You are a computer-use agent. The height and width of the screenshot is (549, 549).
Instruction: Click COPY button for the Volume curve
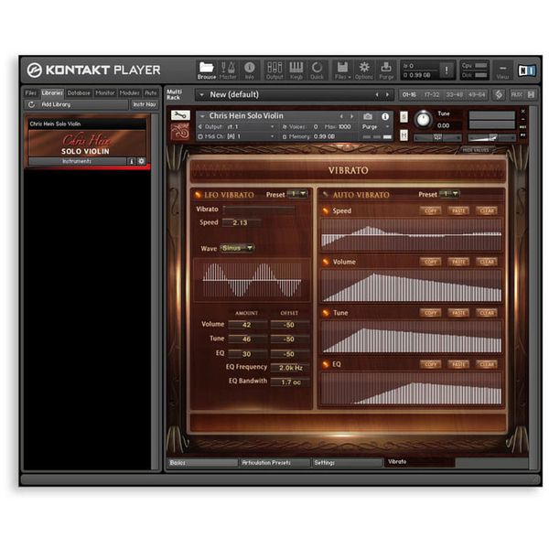(431, 262)
